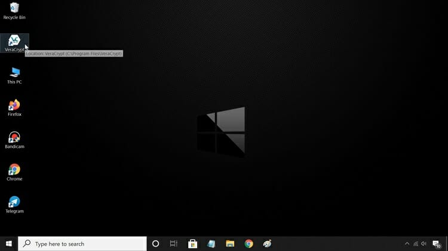The image size is (448, 251).
Task: Select the VeraCrypt desktop shortcut
Action: point(14,41)
